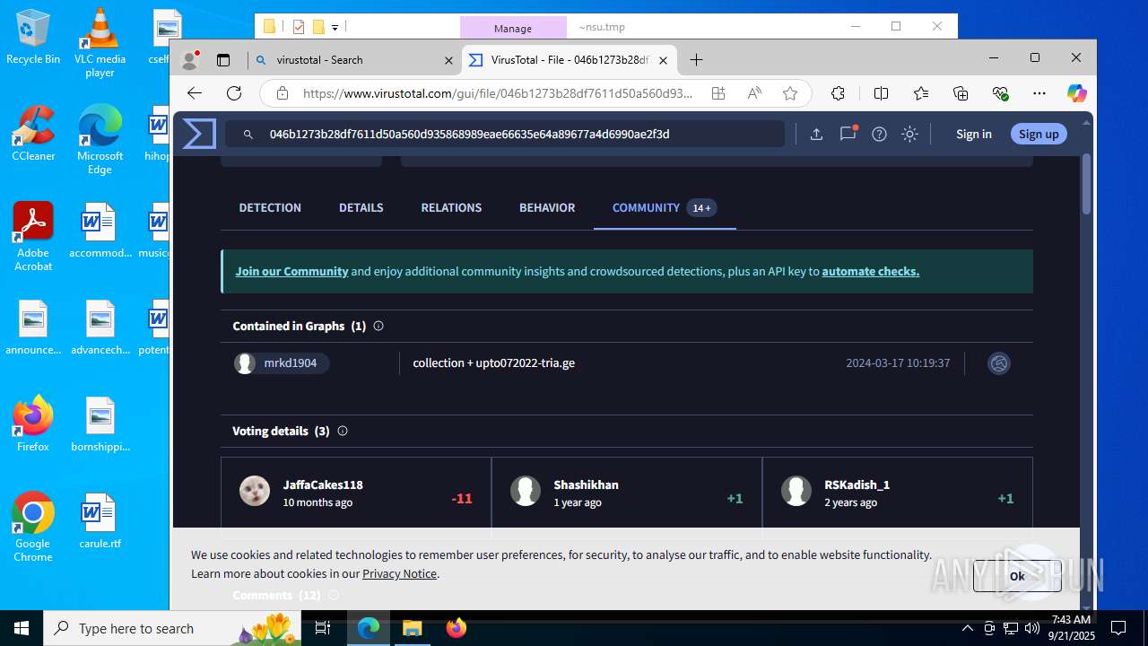Click the VirusTotal logo icon
This screenshot has width=1148, height=646.
tap(199, 134)
